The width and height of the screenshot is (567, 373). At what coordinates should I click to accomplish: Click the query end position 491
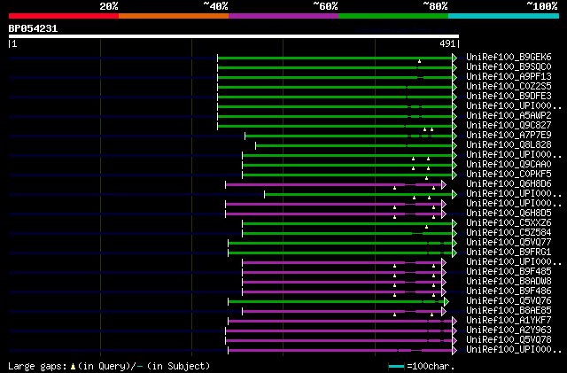(447, 43)
